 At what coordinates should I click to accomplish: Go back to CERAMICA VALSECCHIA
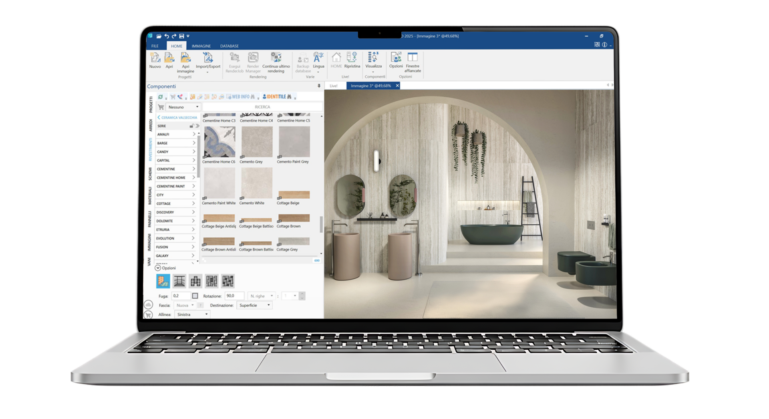pos(177,117)
